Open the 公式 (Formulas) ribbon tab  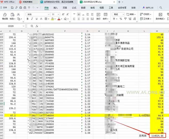coord(74,8)
